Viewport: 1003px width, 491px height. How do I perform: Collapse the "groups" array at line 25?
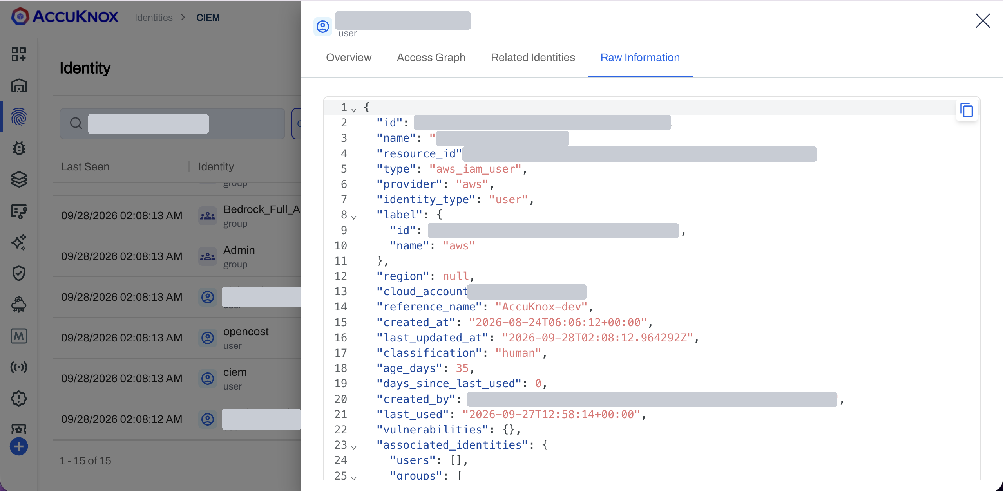tap(354, 478)
